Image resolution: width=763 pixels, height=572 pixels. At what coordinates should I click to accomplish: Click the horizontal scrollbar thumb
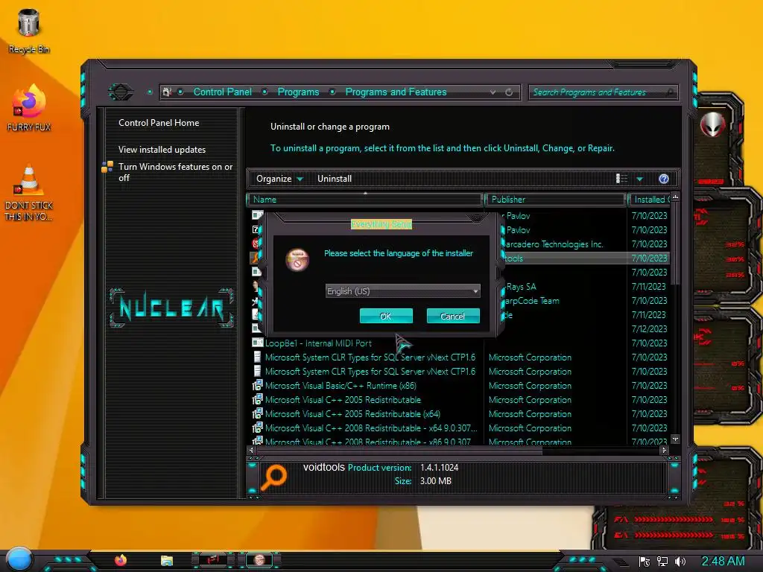click(399, 451)
